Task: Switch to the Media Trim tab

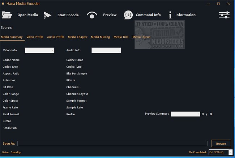Action: tap(121, 37)
